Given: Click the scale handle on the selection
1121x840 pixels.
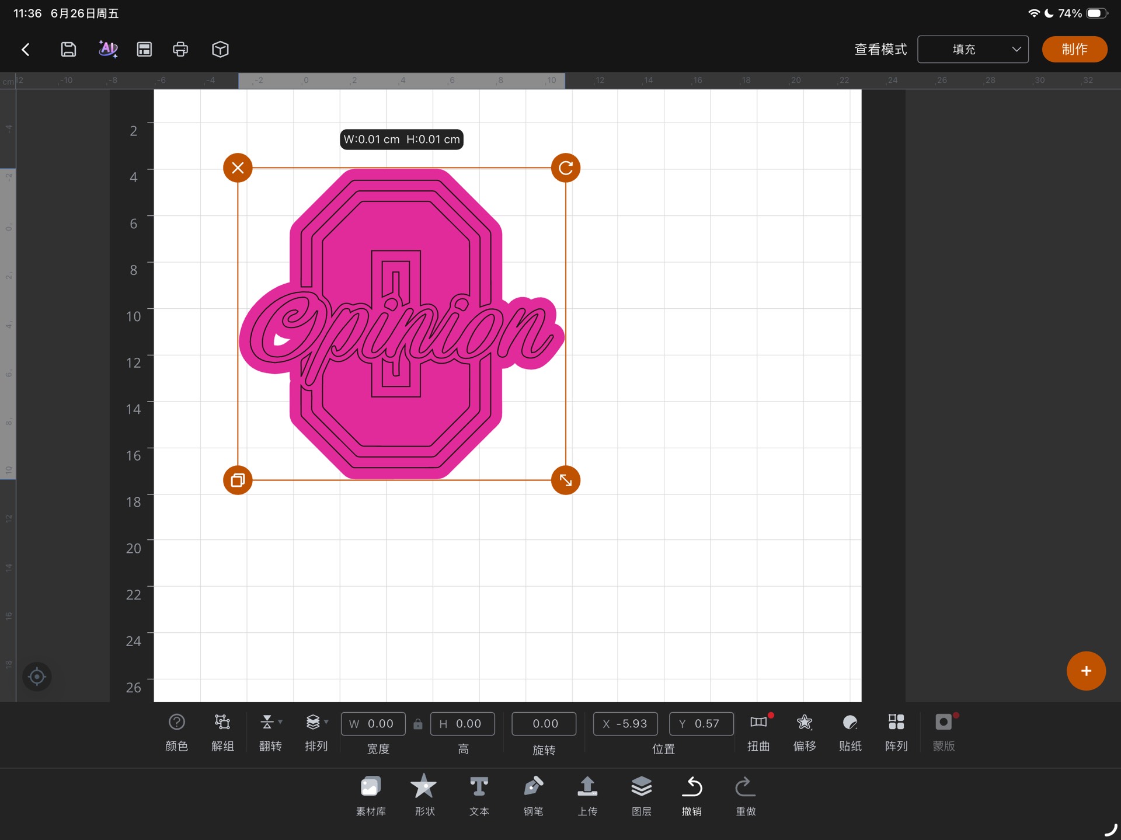Looking at the screenshot, I should point(565,480).
